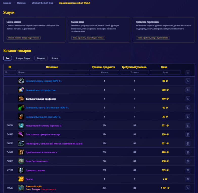Click the ID filter input field
This screenshot has width=198, height=193.
point(10,72)
